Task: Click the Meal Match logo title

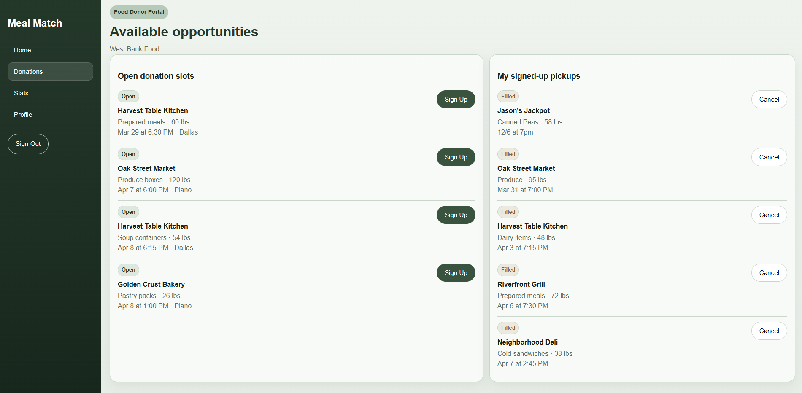Action: 35,23
